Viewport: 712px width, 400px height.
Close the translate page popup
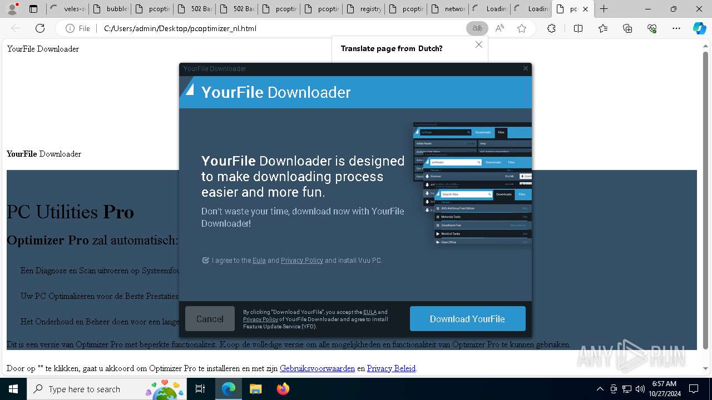point(479,44)
